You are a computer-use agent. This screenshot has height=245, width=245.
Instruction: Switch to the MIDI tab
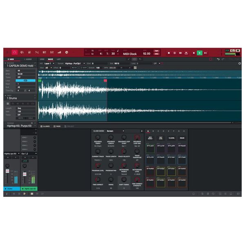click(x=11, y=59)
